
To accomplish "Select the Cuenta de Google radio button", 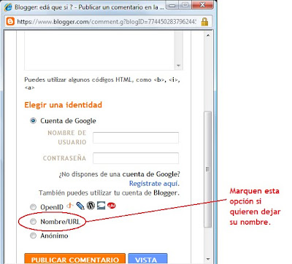I will click(33, 120).
